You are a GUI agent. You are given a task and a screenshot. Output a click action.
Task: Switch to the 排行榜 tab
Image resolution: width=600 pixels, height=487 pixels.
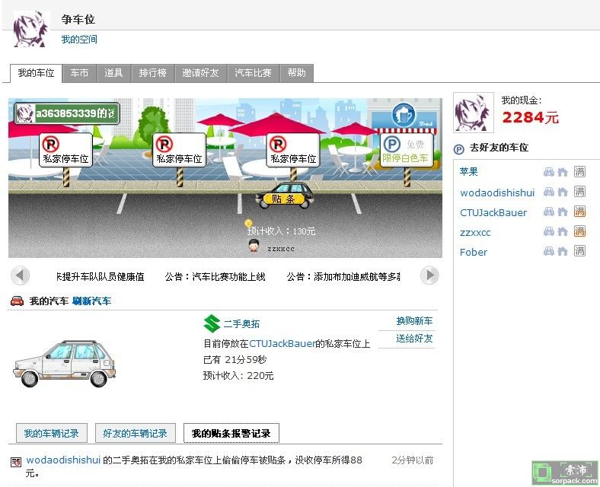coord(152,73)
